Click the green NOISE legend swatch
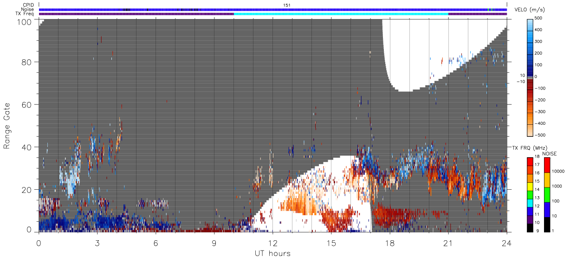570x263 pixels. [x=546, y=195]
